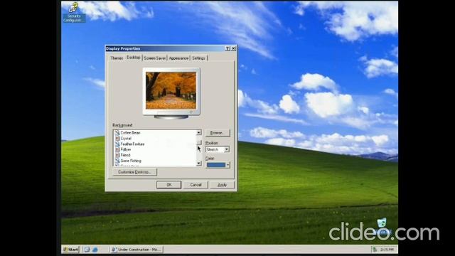The height and width of the screenshot is (256, 455).
Task: Click the background list scrollbar thumb
Action: tap(199, 142)
